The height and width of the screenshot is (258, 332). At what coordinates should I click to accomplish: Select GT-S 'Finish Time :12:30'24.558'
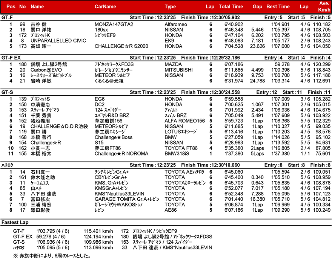coord(211,92)
